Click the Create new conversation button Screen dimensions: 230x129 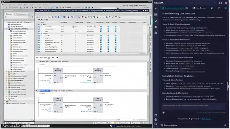coord(173,8)
